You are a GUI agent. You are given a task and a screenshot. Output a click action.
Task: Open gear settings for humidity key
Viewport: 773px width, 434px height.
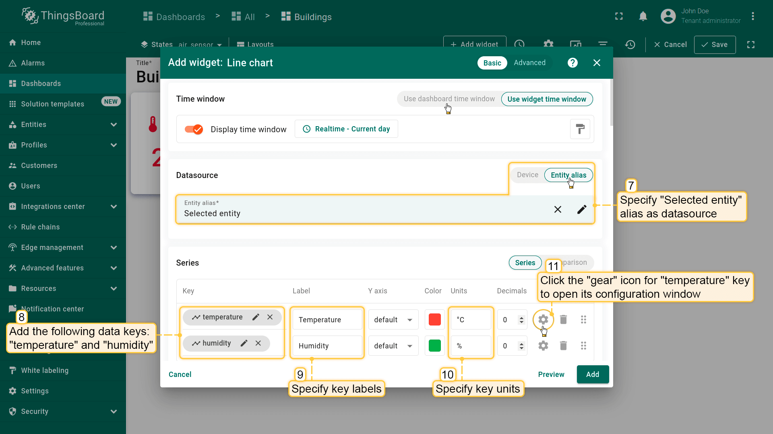(543, 346)
